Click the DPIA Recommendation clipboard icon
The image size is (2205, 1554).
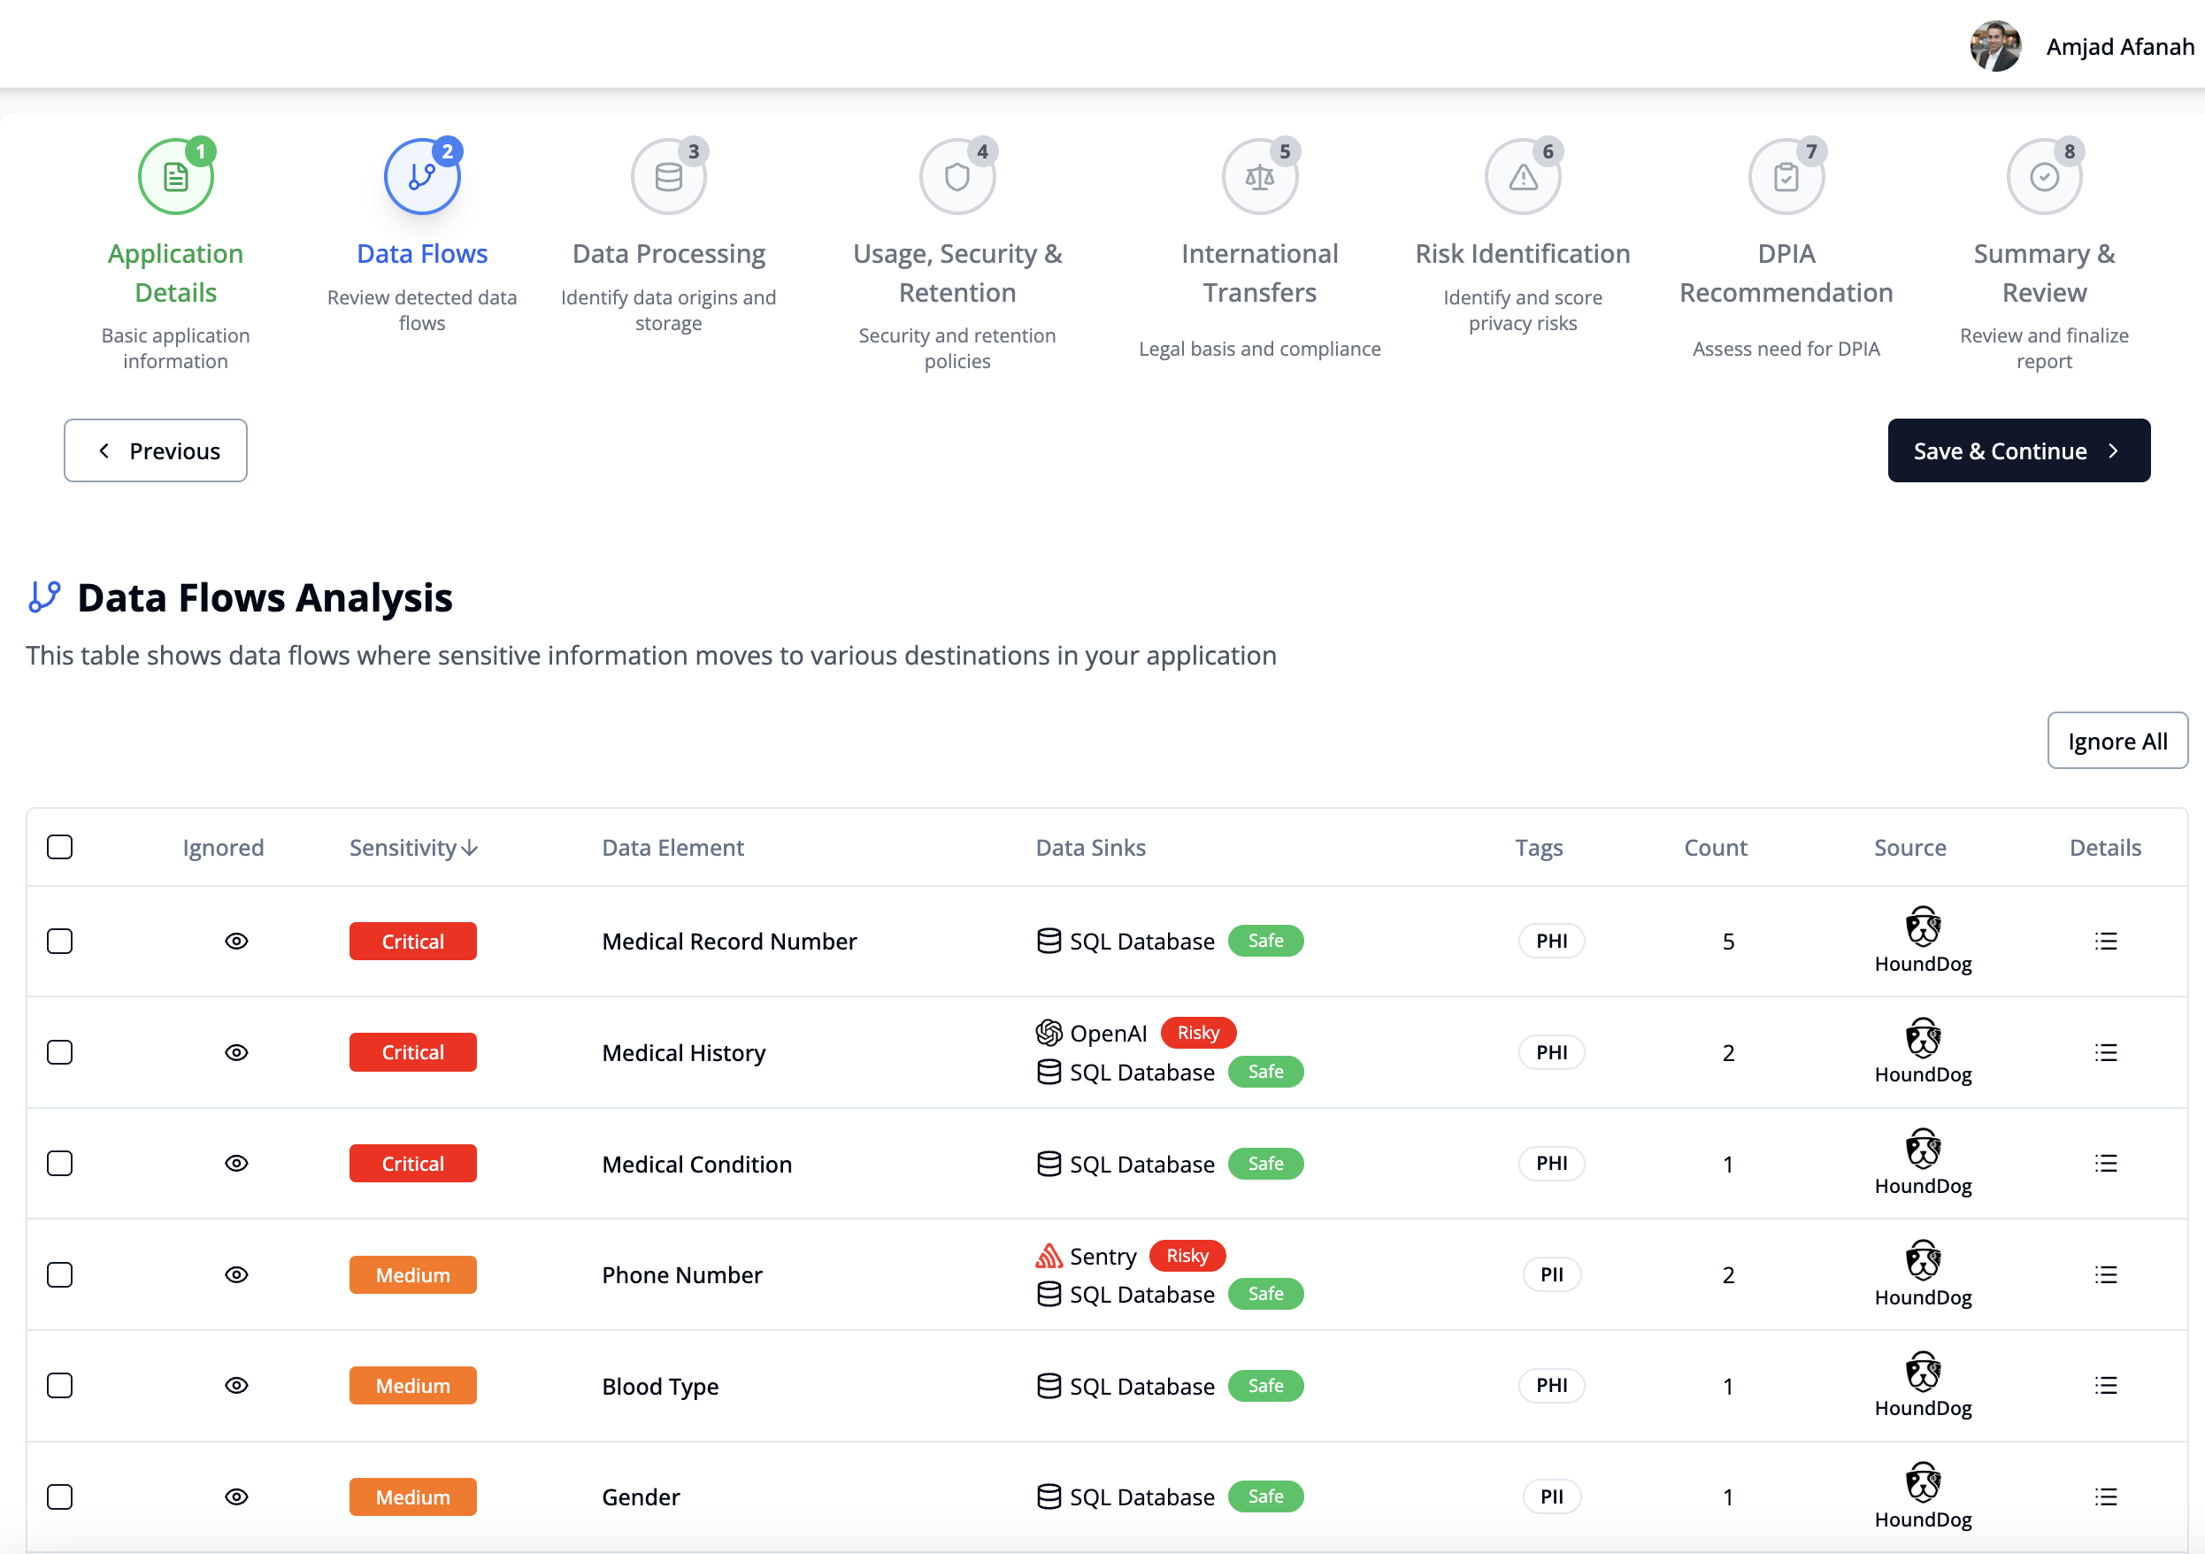pyautogui.click(x=1786, y=177)
